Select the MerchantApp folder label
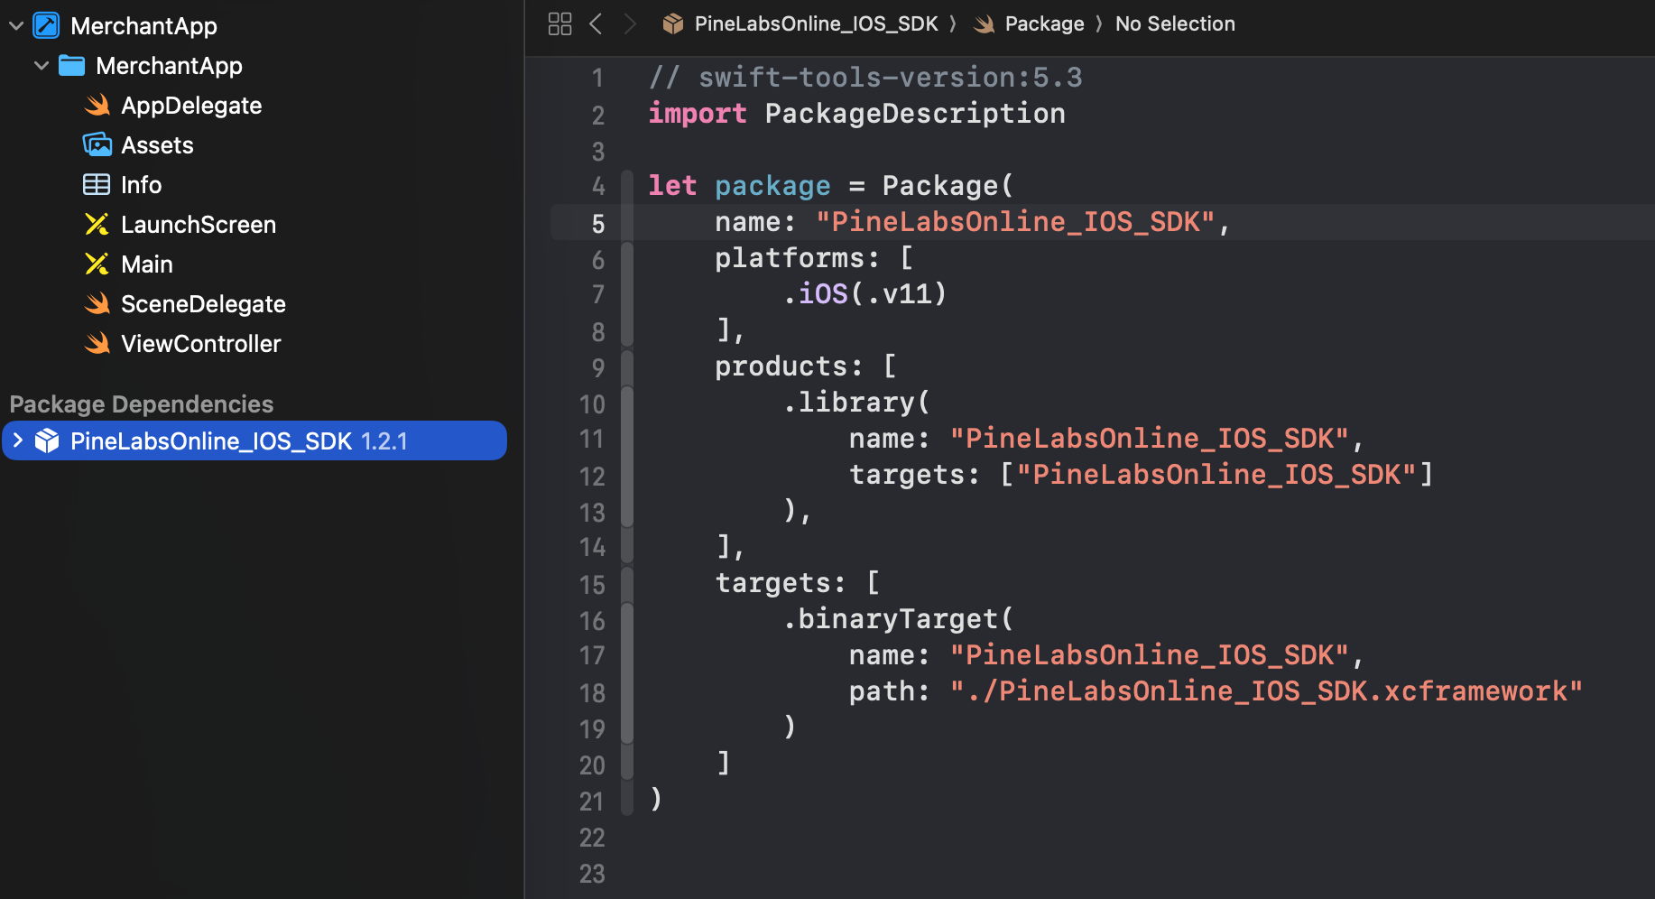 169,66
